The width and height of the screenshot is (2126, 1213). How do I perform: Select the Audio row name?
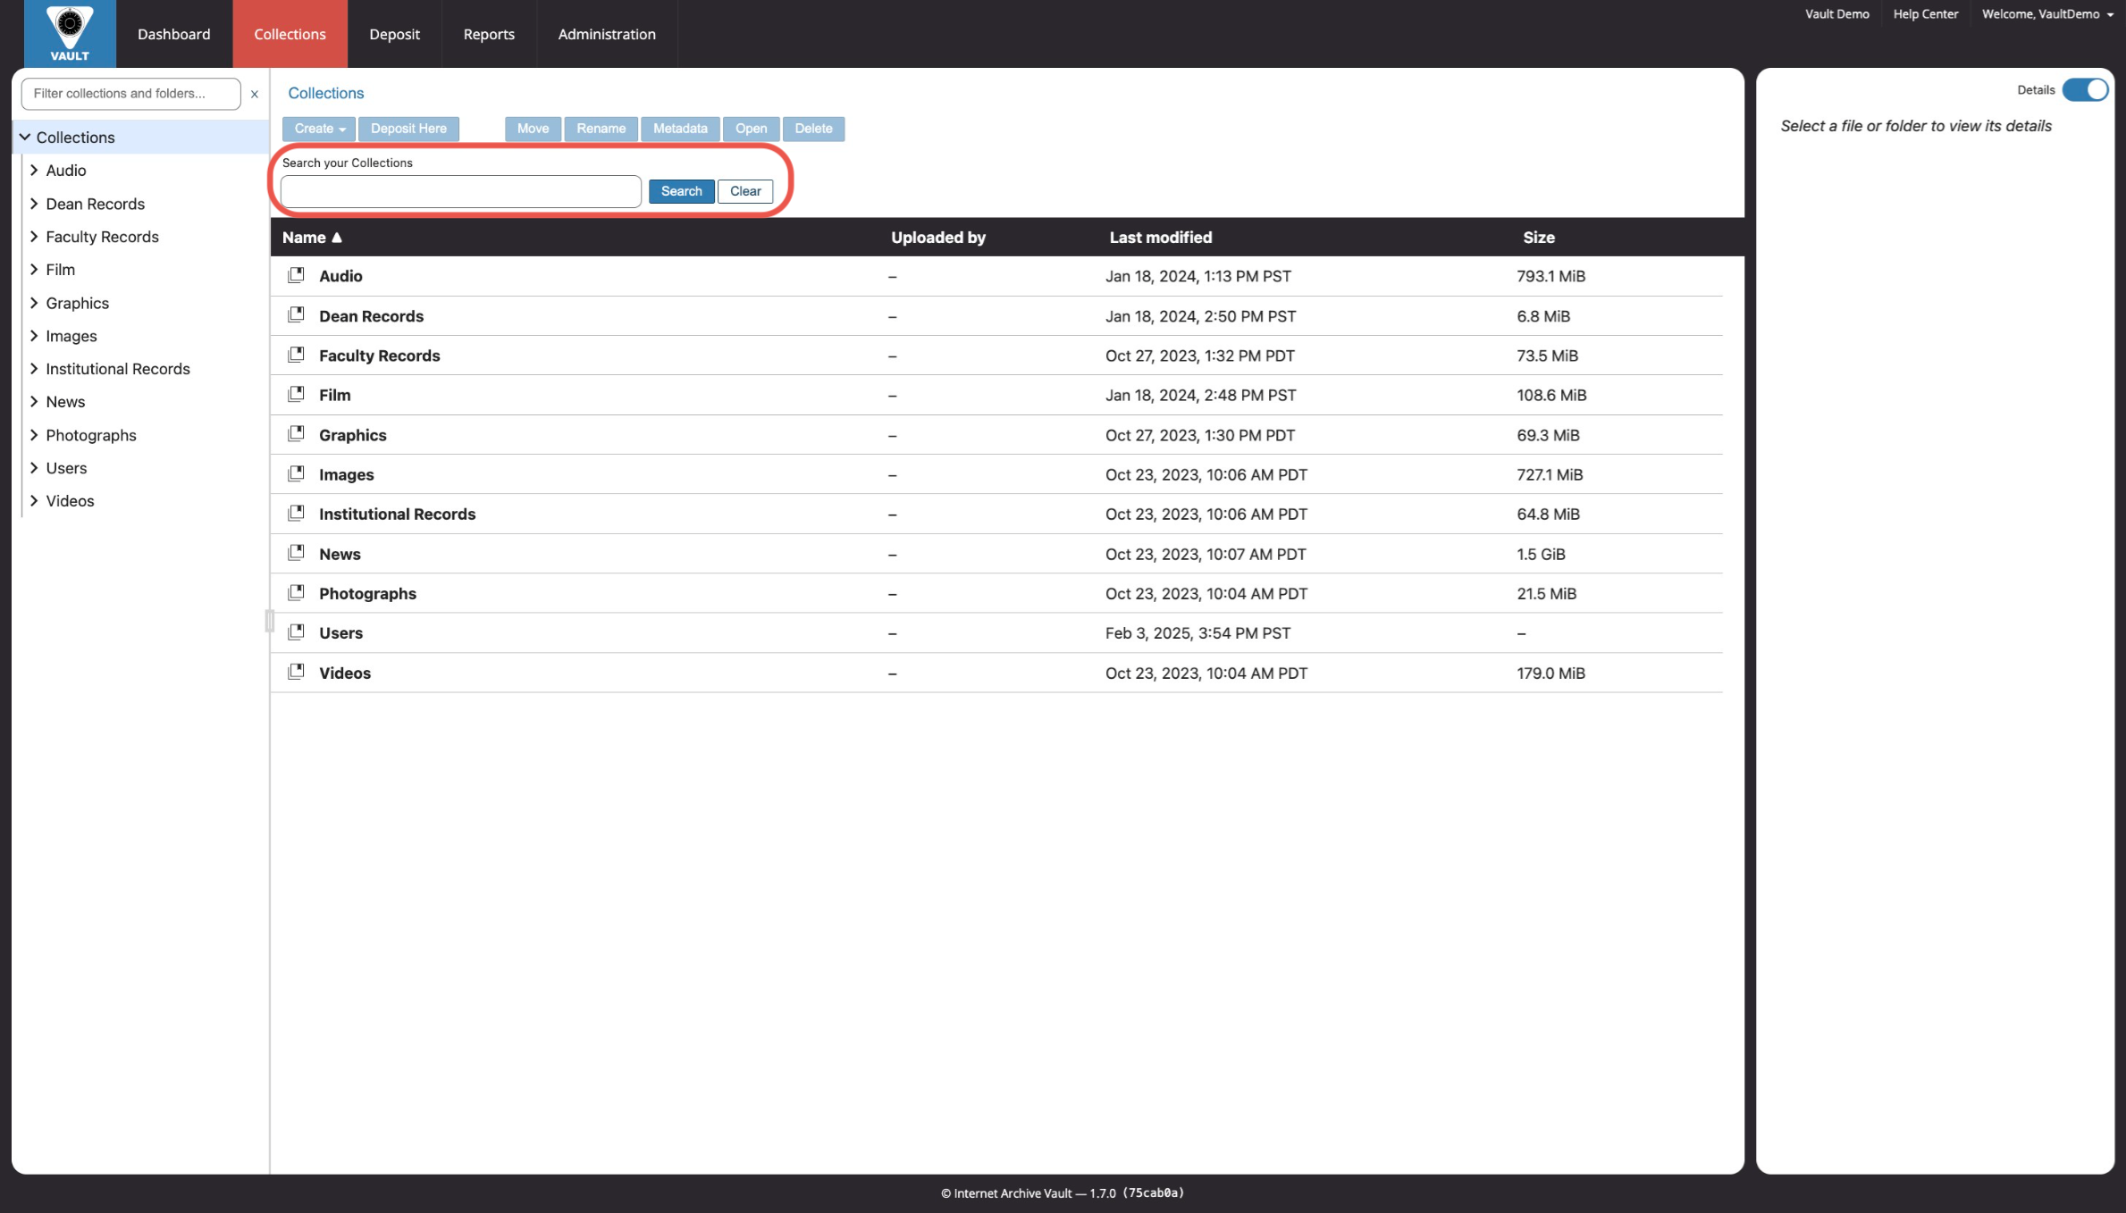[x=340, y=276]
